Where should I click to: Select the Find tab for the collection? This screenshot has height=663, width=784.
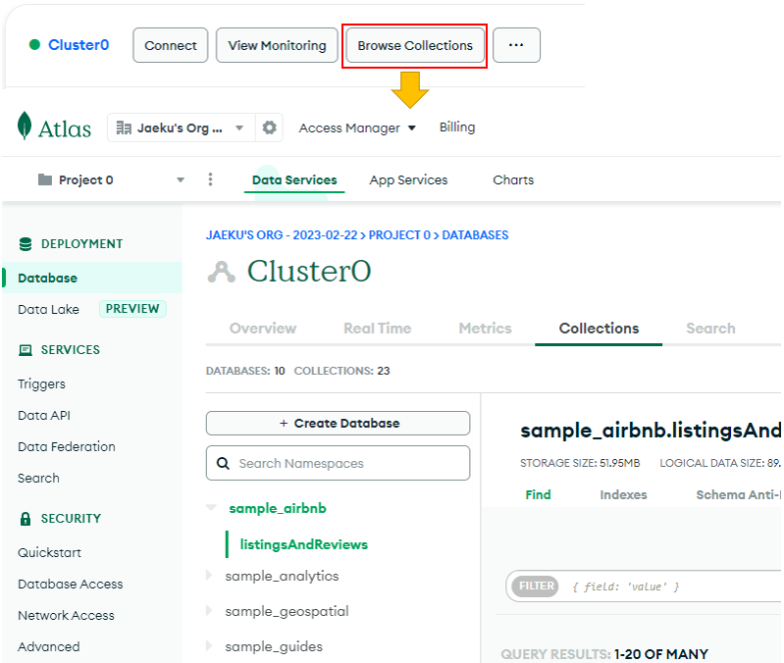tap(538, 494)
